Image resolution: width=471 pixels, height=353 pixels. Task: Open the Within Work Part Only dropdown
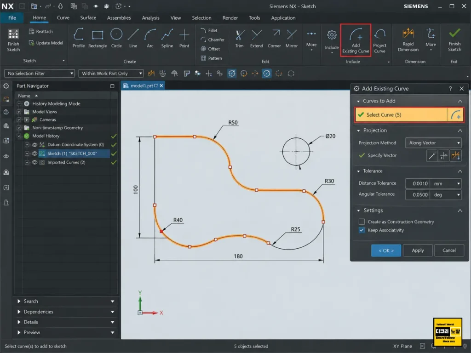tap(111, 73)
